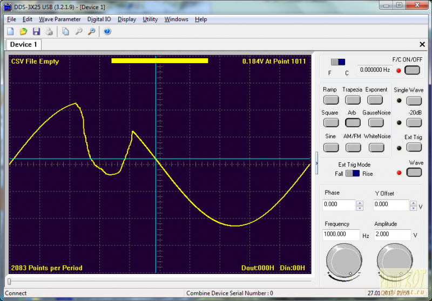Toggle the Ext Trig button
This screenshot has width=432, height=301.
pos(414,147)
